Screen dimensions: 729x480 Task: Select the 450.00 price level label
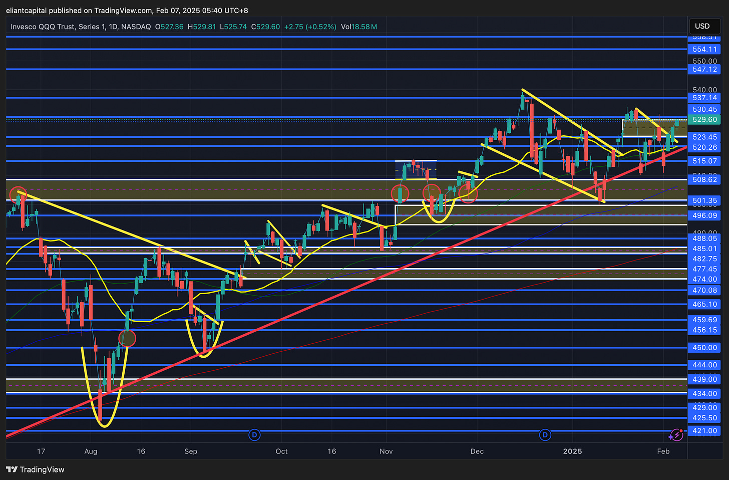pos(705,347)
